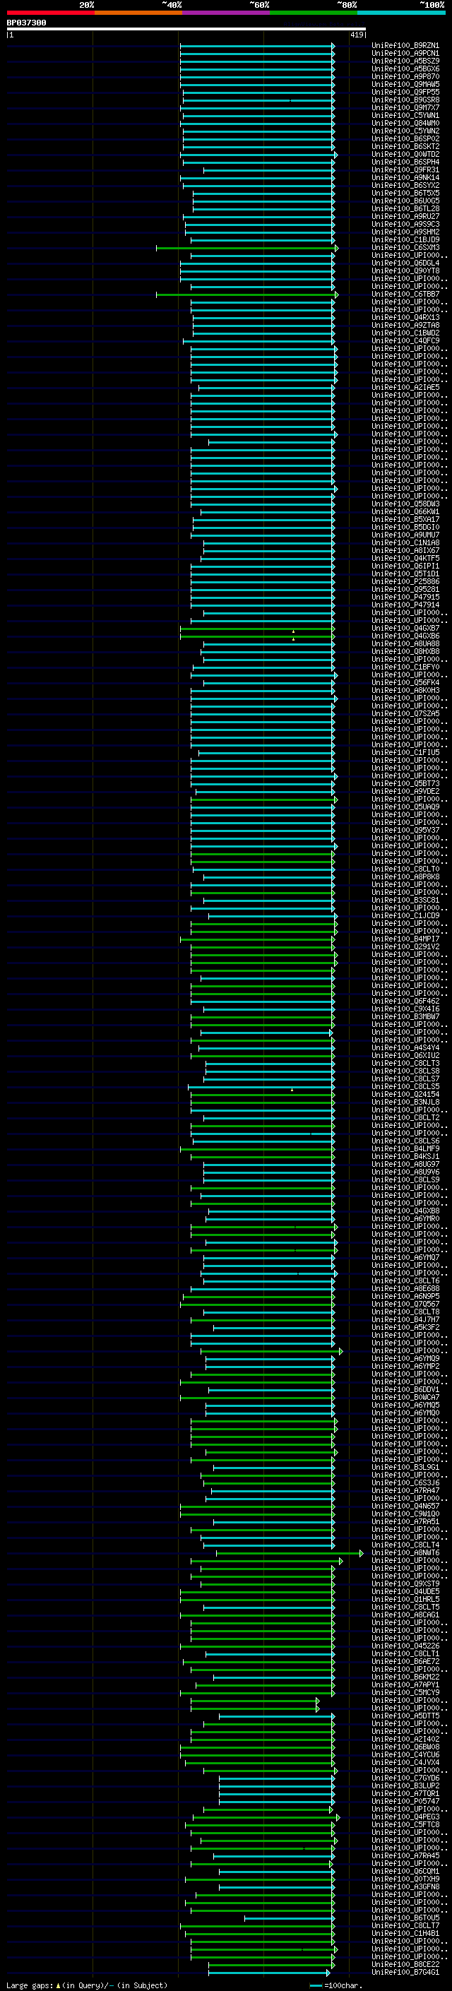Click UniRef100_B6T5X5 label
The height and width of the screenshot is (1991, 452).
tap(405, 194)
